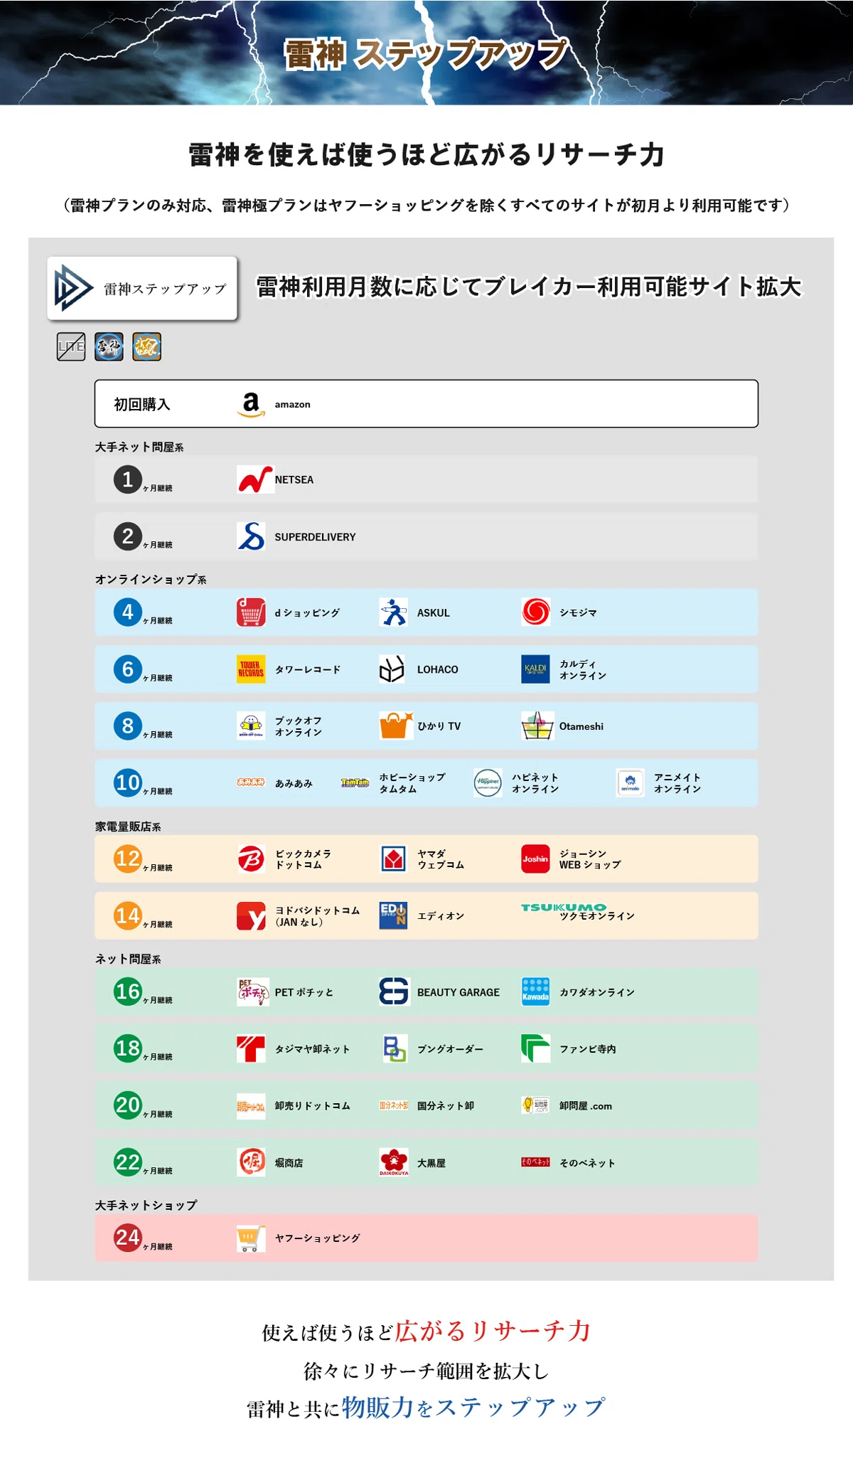
Task: Click the ひかりTV orange bag icon
Action: [395, 726]
